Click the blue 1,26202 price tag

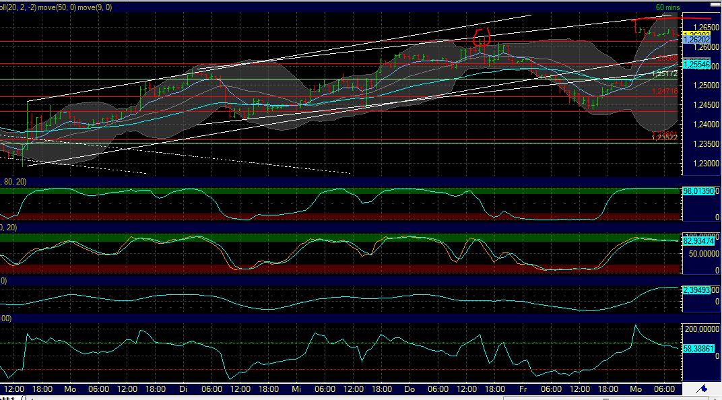(696, 40)
